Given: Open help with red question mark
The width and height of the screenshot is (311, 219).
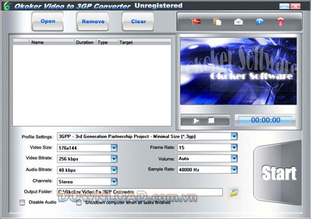Looking at the screenshot, I should (280, 22).
